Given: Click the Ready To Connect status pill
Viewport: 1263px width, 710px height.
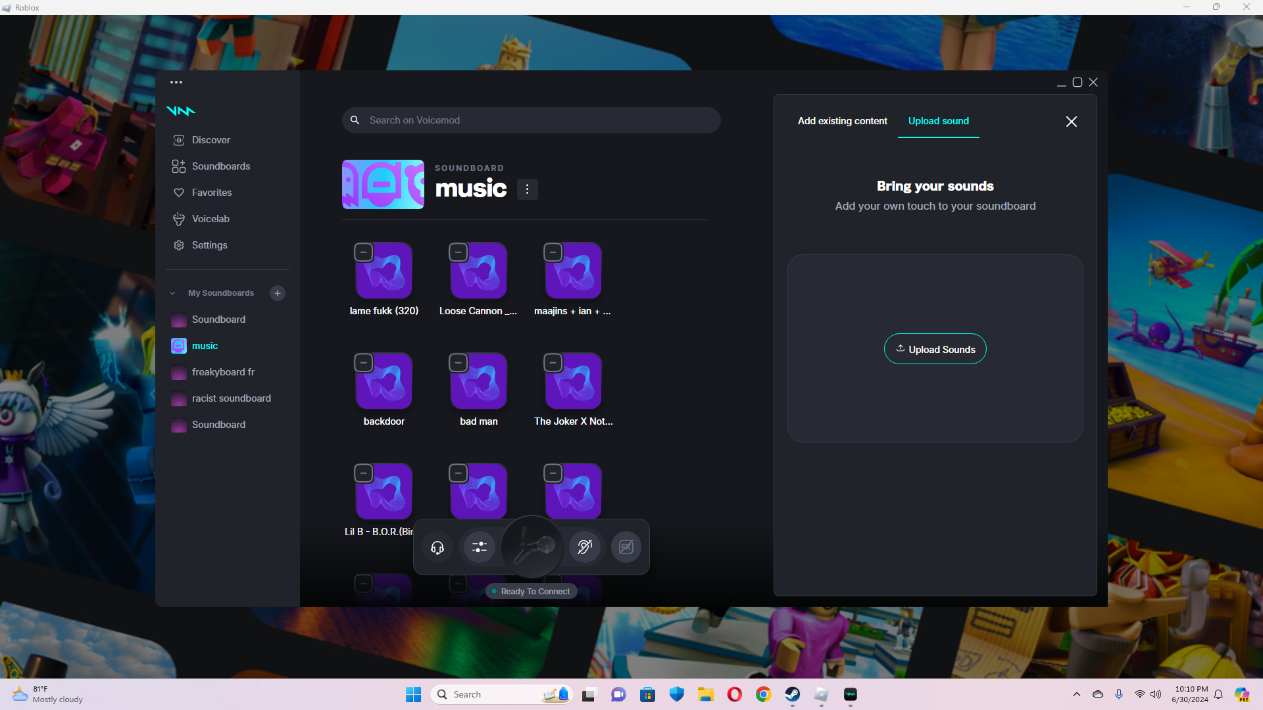Looking at the screenshot, I should coord(532,591).
